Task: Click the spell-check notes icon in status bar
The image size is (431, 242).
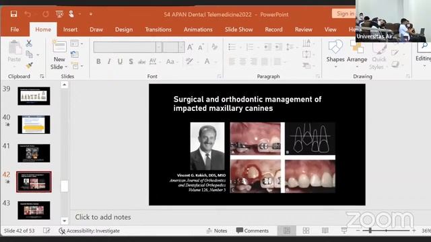Action: (46, 231)
